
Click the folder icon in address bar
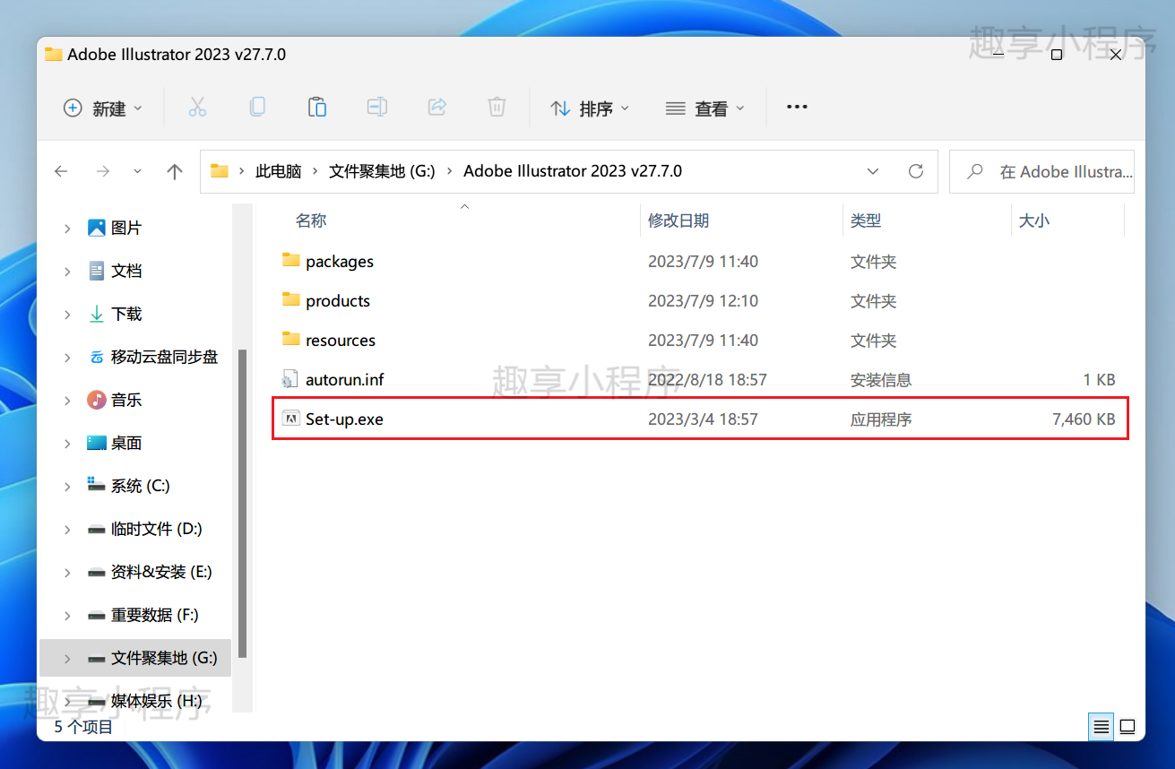[x=220, y=171]
